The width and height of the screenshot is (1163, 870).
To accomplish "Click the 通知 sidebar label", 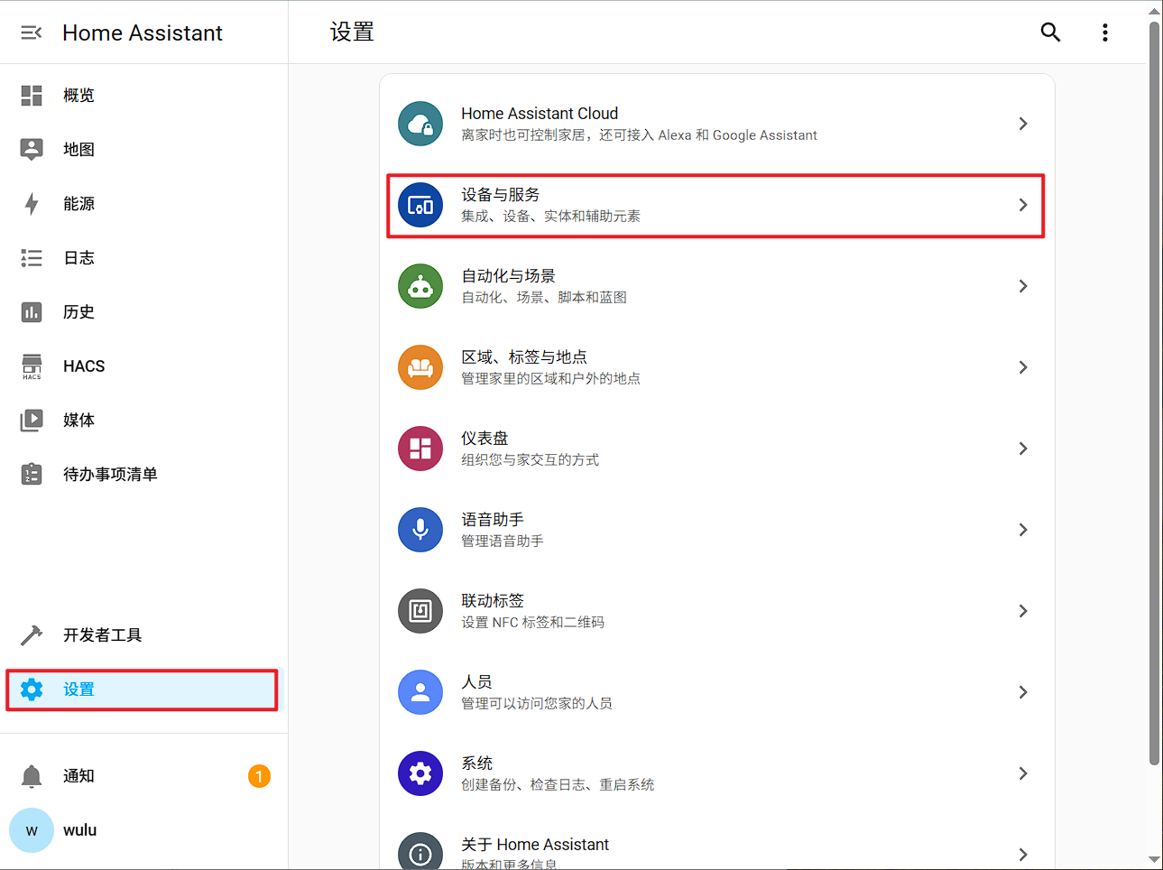I will [78, 776].
